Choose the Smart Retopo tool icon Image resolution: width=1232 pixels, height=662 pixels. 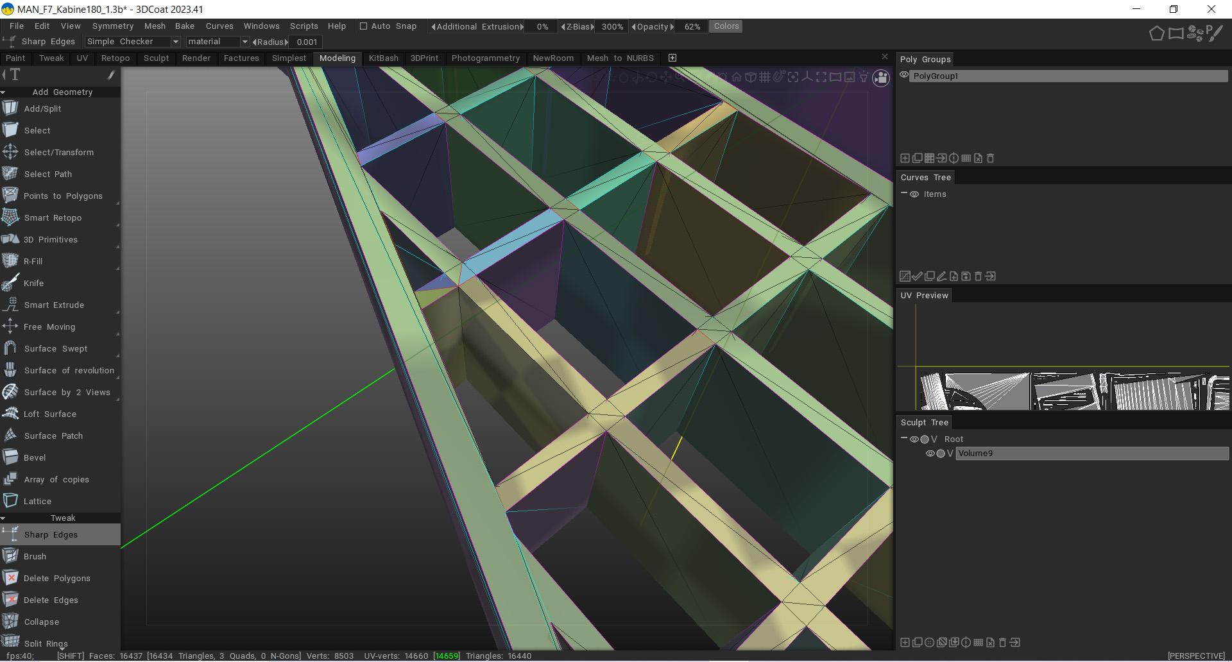[10, 217]
